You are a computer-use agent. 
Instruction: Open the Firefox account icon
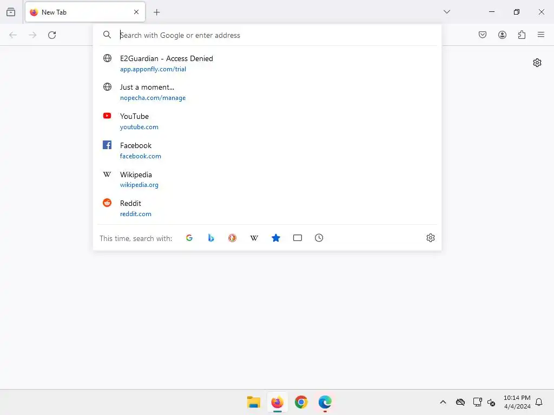click(502, 35)
